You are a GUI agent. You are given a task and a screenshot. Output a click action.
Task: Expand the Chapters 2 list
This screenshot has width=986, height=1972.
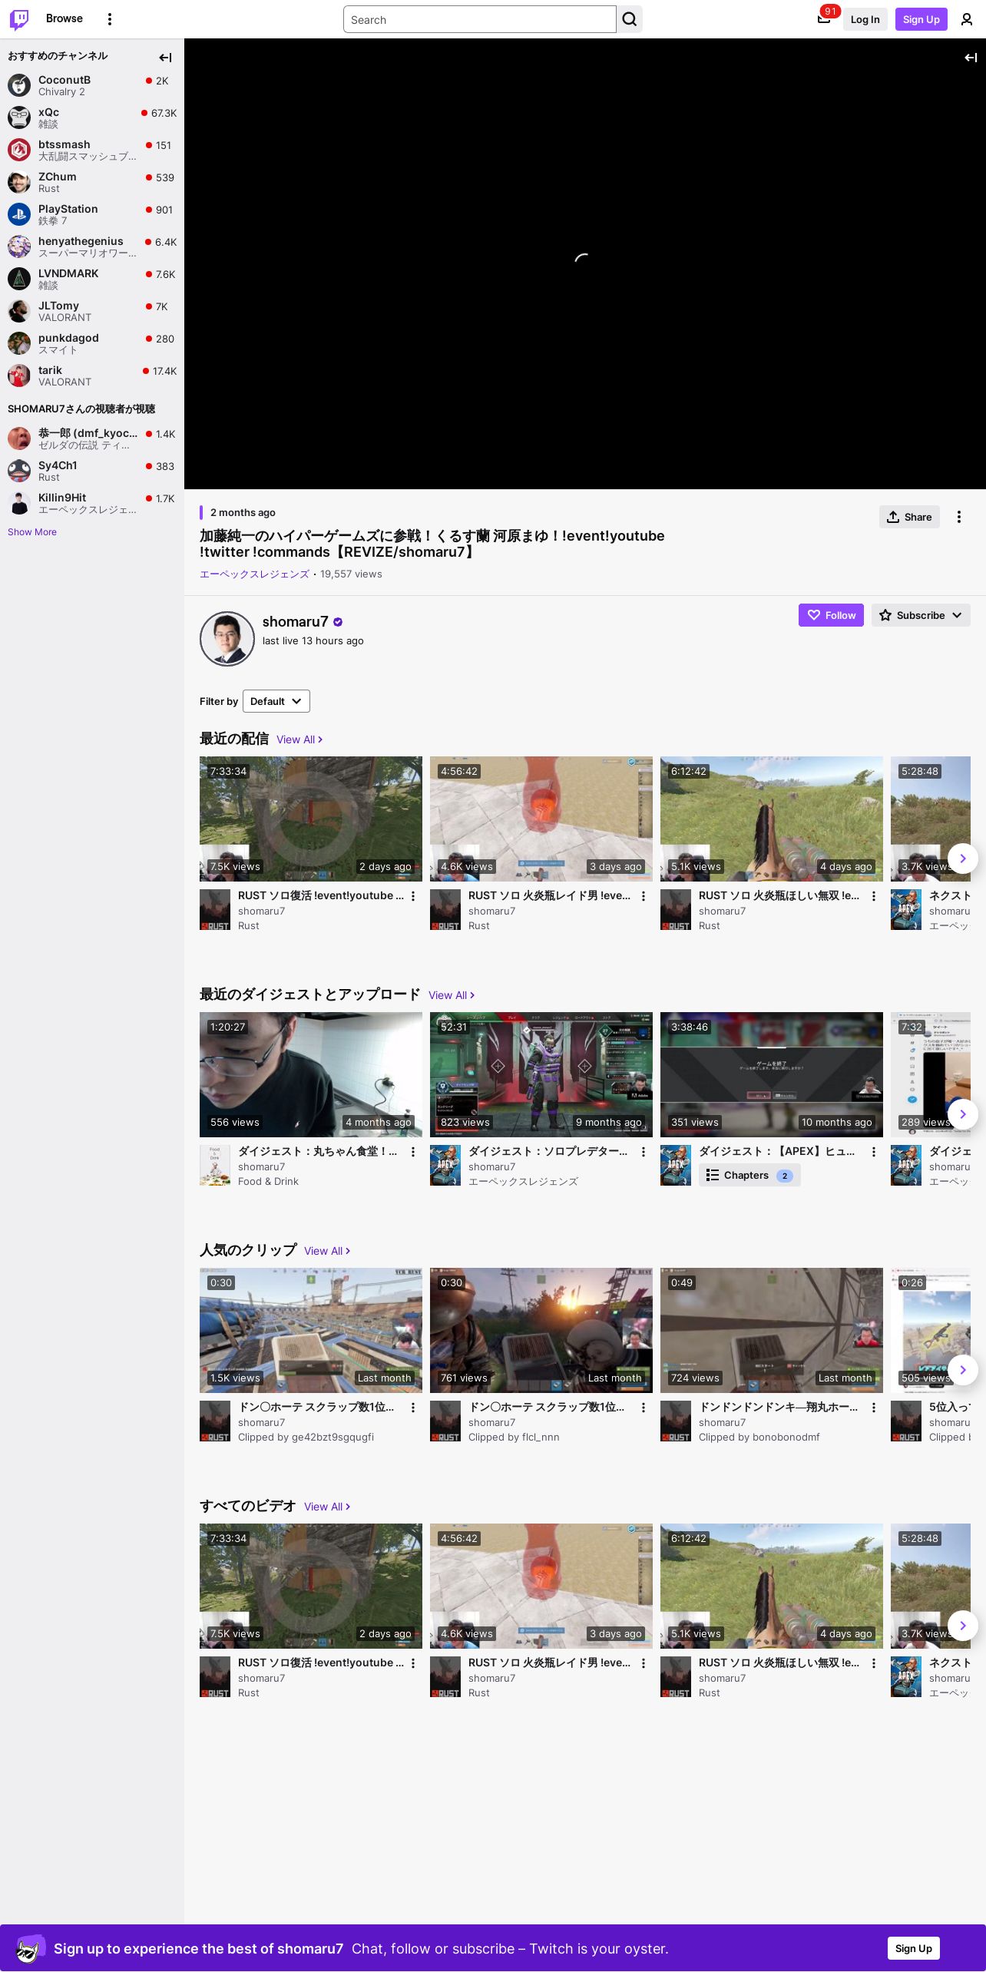749,1176
